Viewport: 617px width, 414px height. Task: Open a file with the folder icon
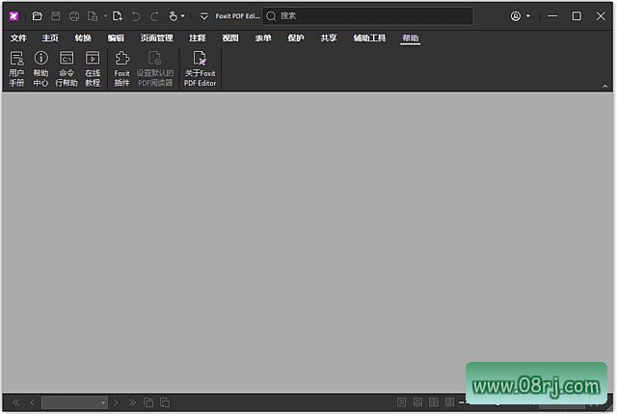click(x=37, y=16)
